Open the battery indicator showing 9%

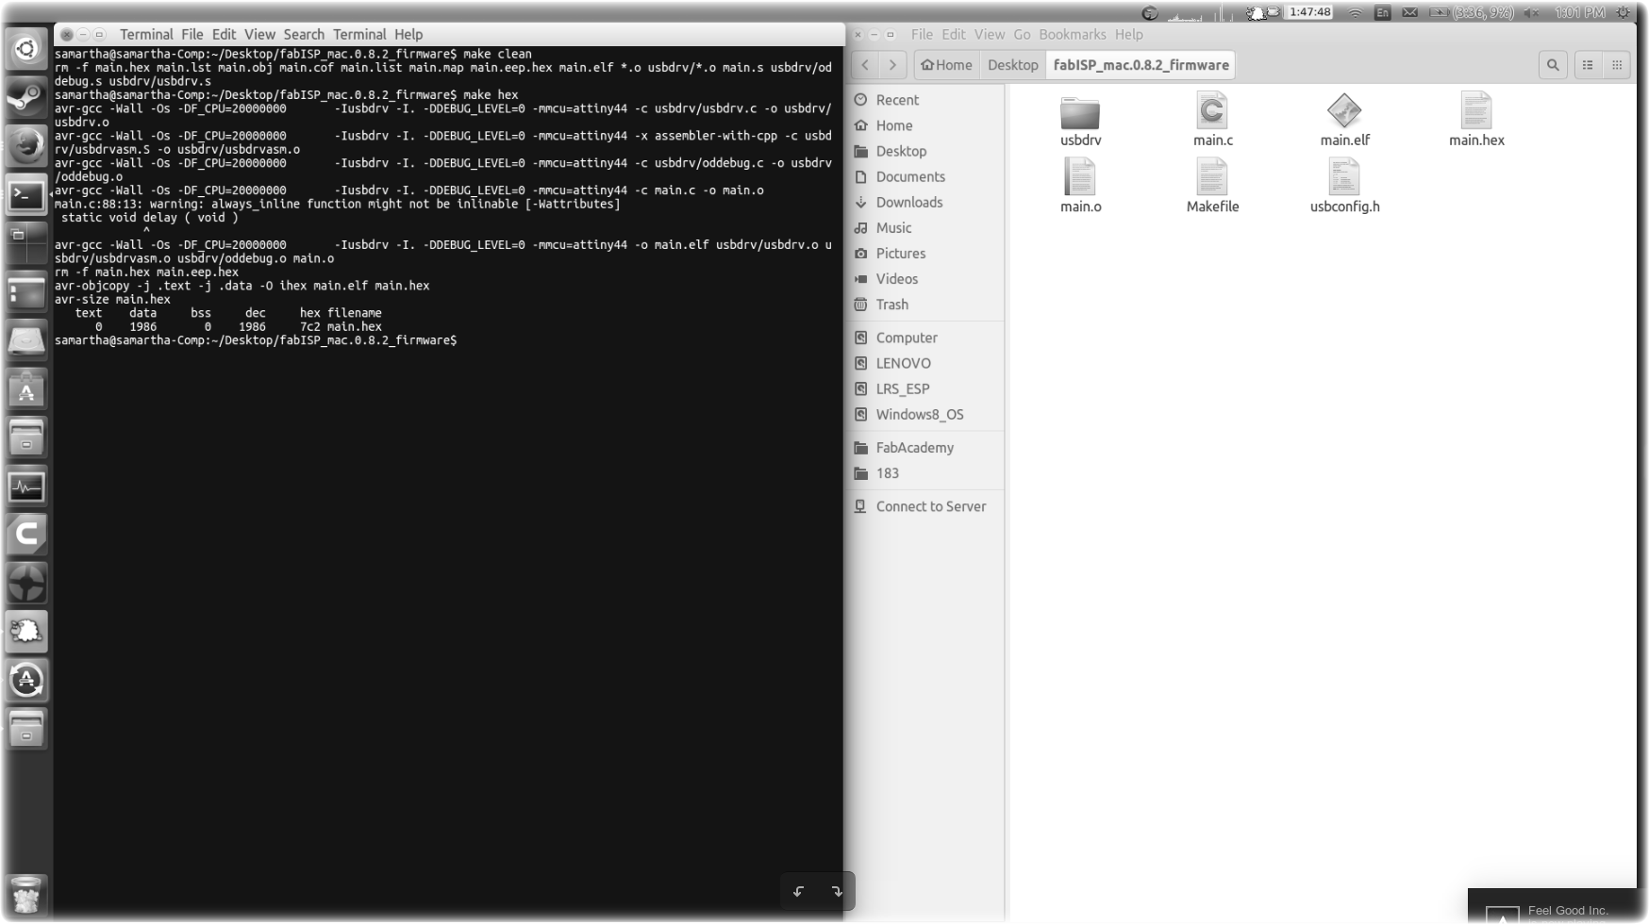[x=1472, y=12]
